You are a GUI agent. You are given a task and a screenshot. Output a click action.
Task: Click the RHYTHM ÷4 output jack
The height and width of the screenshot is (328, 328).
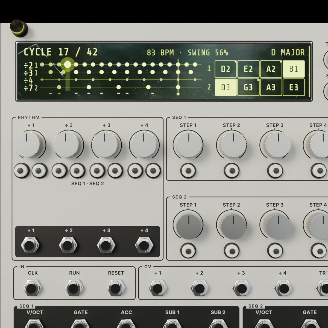click(x=144, y=245)
